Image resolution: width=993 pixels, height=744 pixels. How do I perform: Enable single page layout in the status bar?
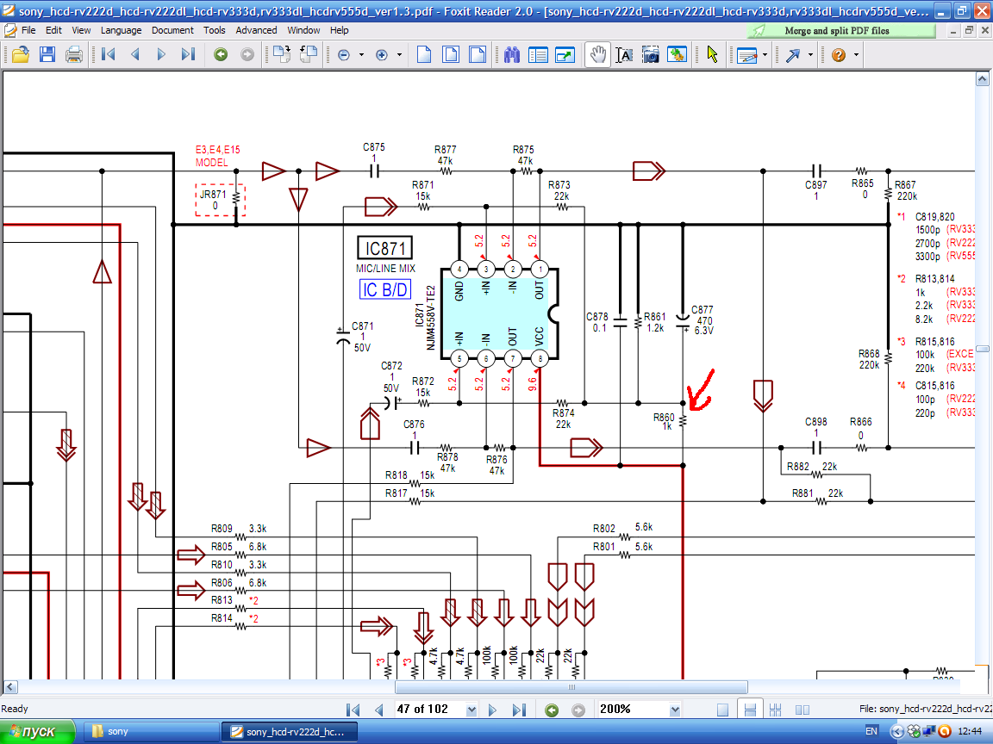point(723,710)
